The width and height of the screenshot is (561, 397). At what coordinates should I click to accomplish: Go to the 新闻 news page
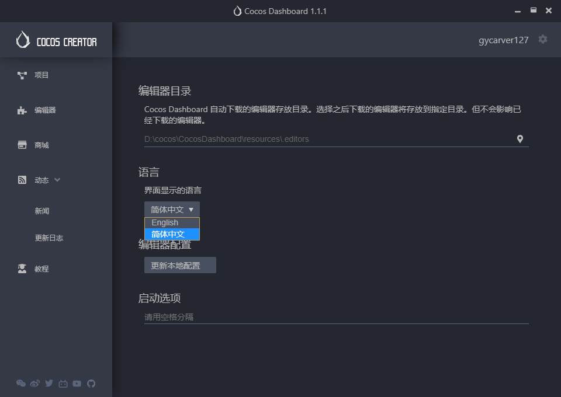42,211
